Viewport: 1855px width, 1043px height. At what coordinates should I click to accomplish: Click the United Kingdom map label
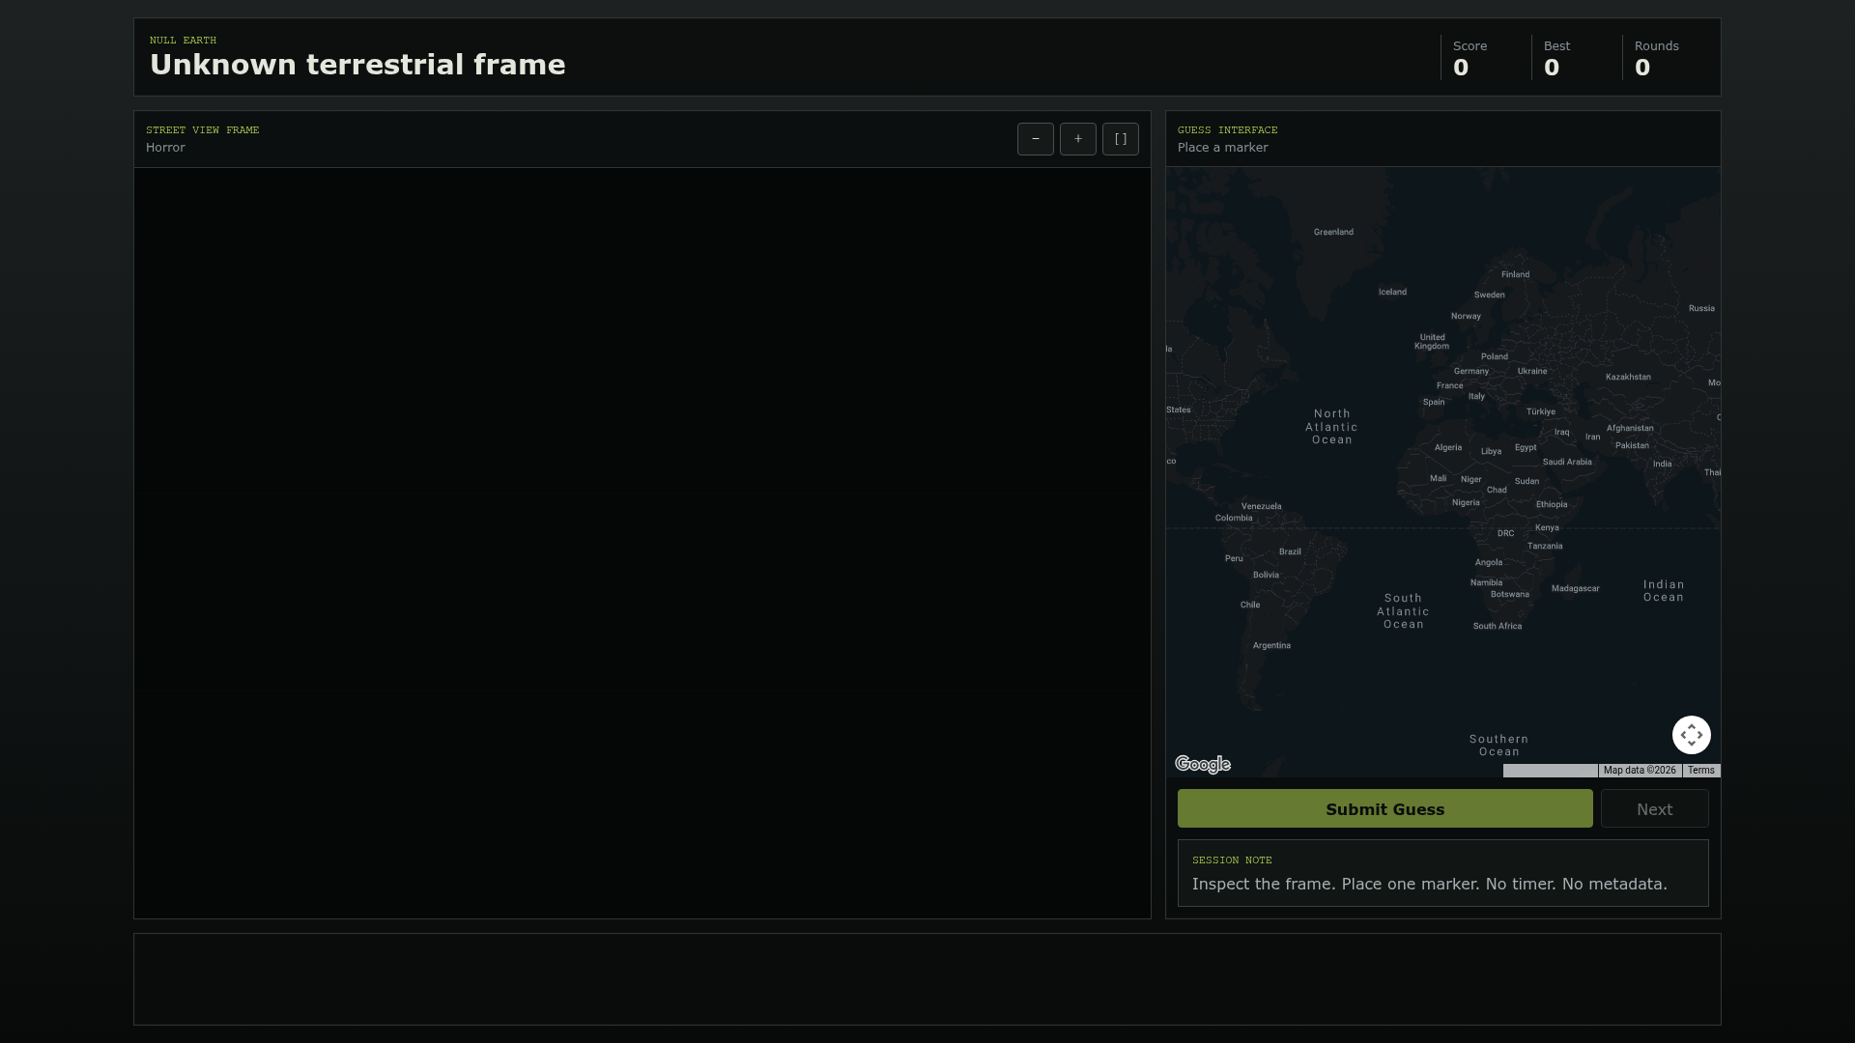(1432, 342)
